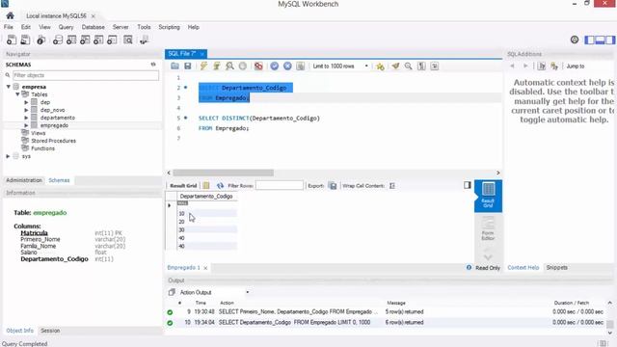This screenshot has height=347, width=617.
Task: Expand the departamento table node
Action: pos(26,118)
